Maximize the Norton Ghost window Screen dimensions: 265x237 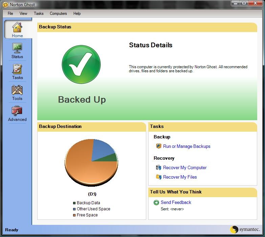(244, 3)
